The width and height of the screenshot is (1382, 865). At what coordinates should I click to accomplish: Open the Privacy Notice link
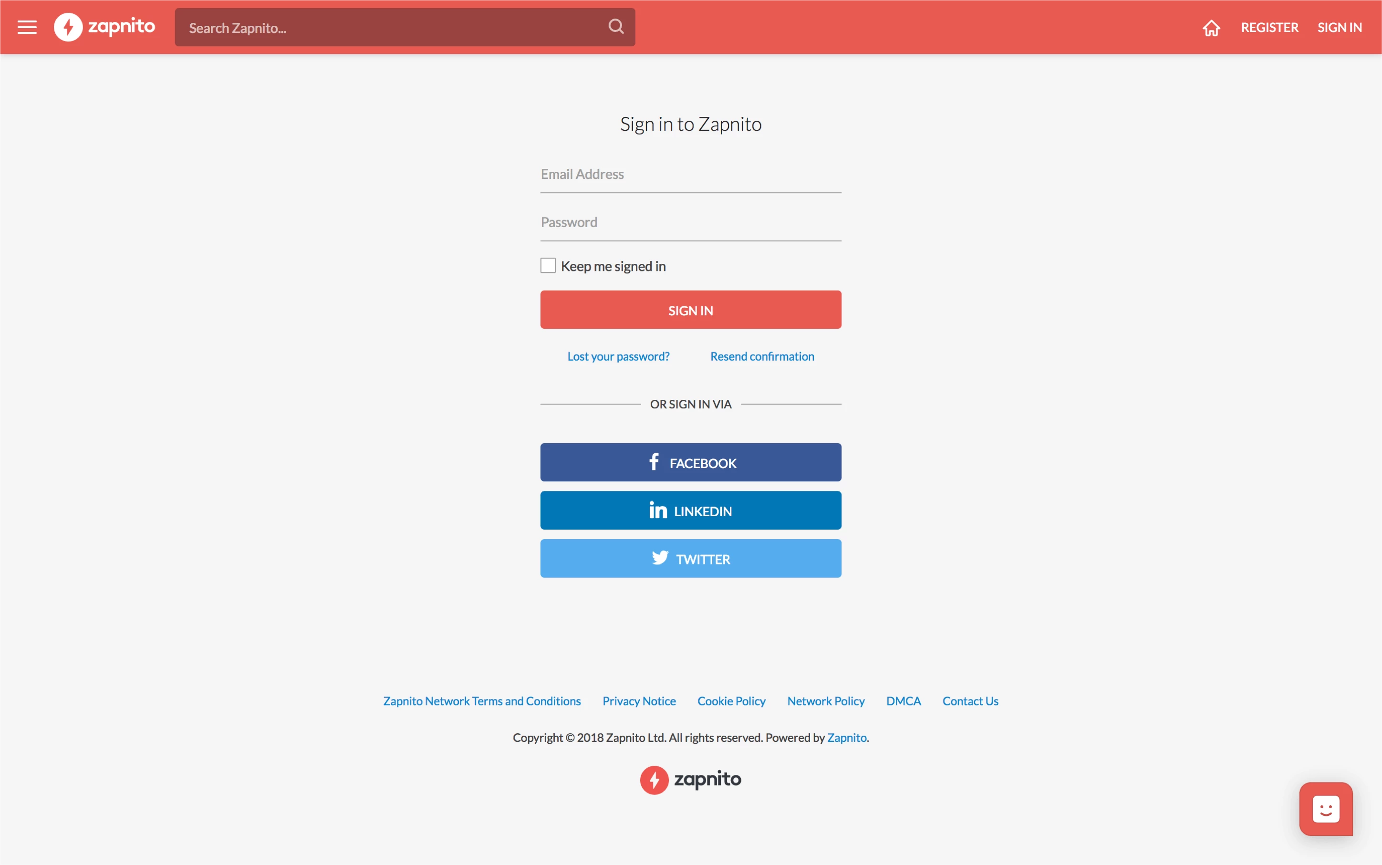pos(639,701)
